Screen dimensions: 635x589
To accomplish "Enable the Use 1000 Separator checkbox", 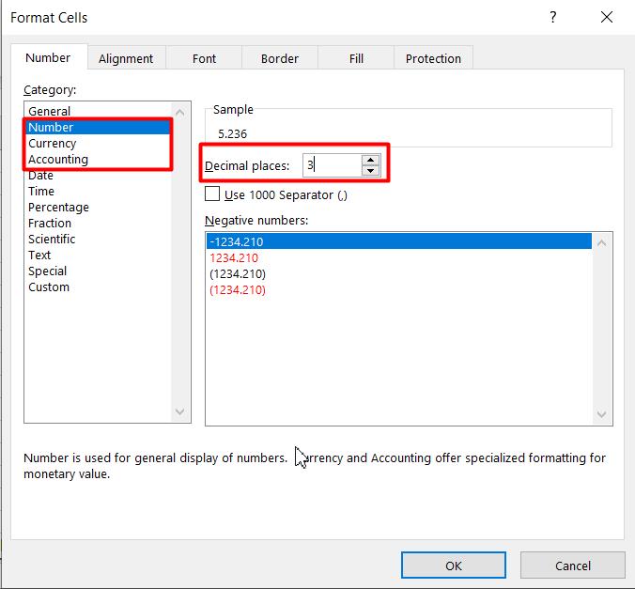I will point(212,194).
